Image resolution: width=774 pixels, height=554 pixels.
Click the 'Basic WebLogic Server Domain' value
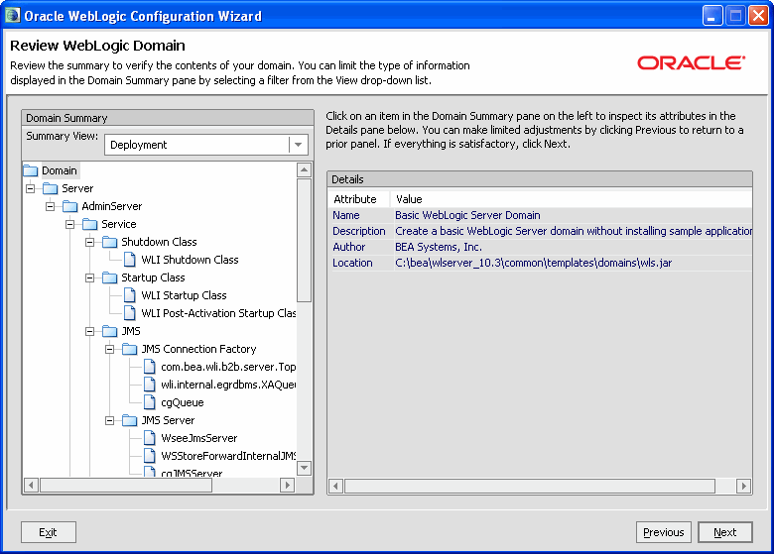pos(467,215)
